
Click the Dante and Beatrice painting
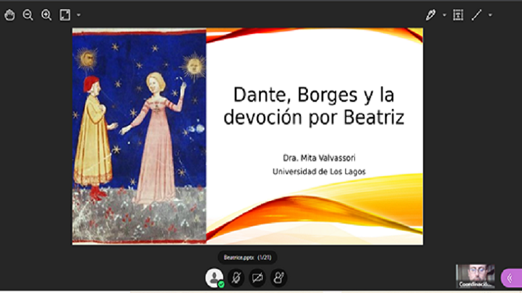tap(139, 136)
